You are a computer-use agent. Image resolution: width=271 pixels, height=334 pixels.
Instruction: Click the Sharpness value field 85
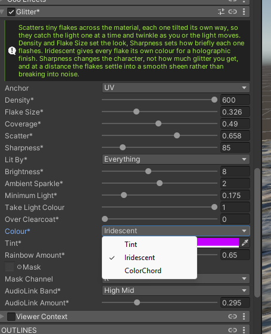point(235,148)
